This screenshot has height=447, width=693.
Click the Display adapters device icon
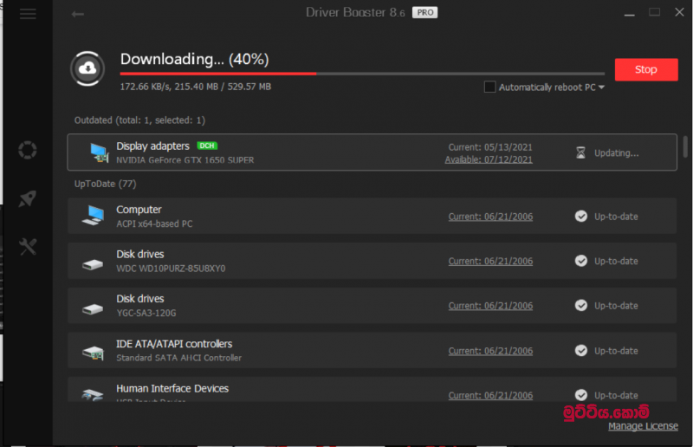(x=98, y=152)
